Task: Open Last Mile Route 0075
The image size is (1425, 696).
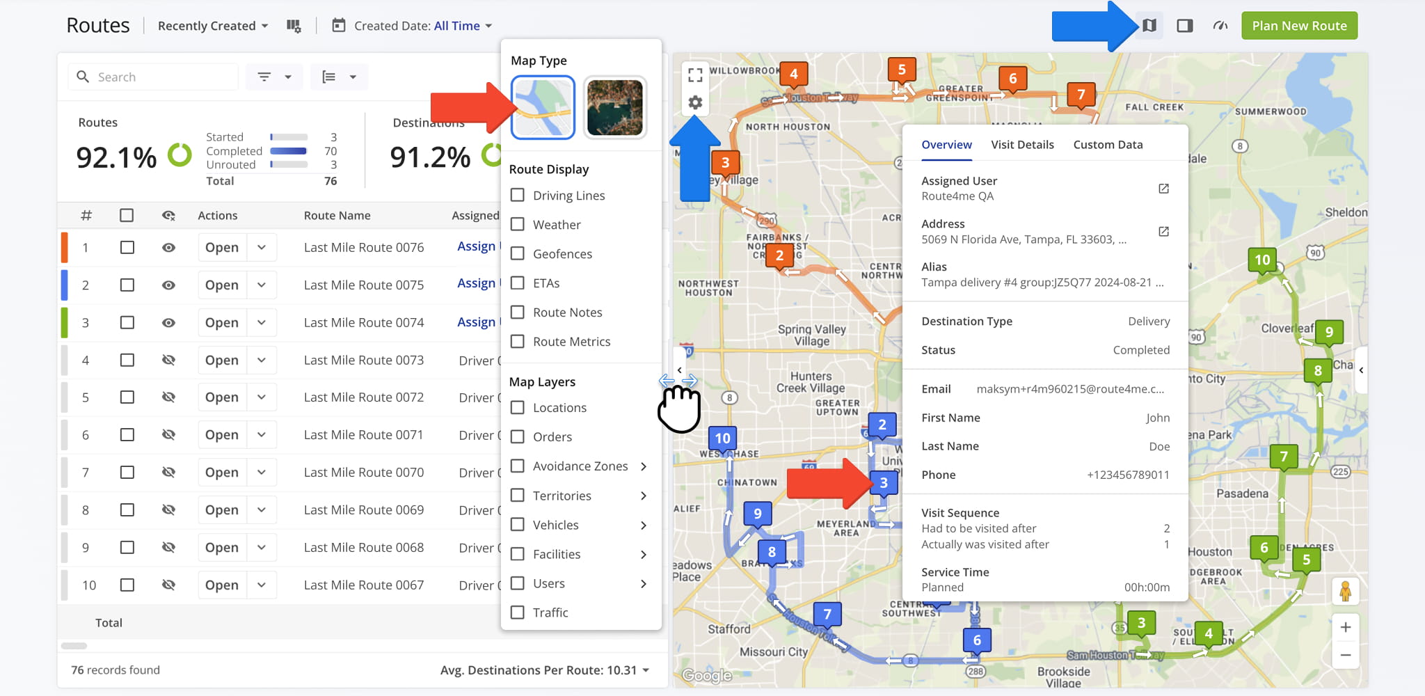Action: pyautogui.click(x=222, y=285)
